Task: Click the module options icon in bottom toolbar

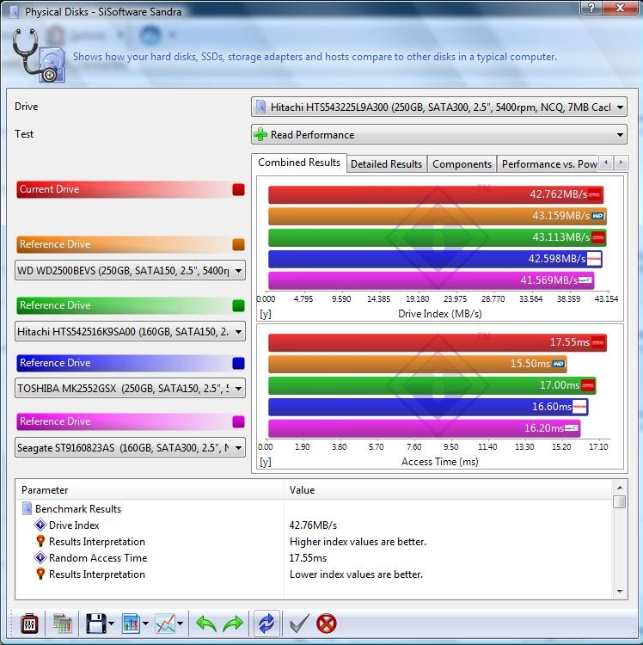Action: click(x=29, y=623)
